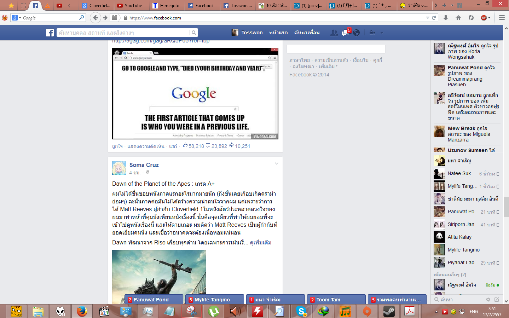Switch to the pinned YouTube icon tab
This screenshot has width=509, height=318.
click(x=59, y=5)
